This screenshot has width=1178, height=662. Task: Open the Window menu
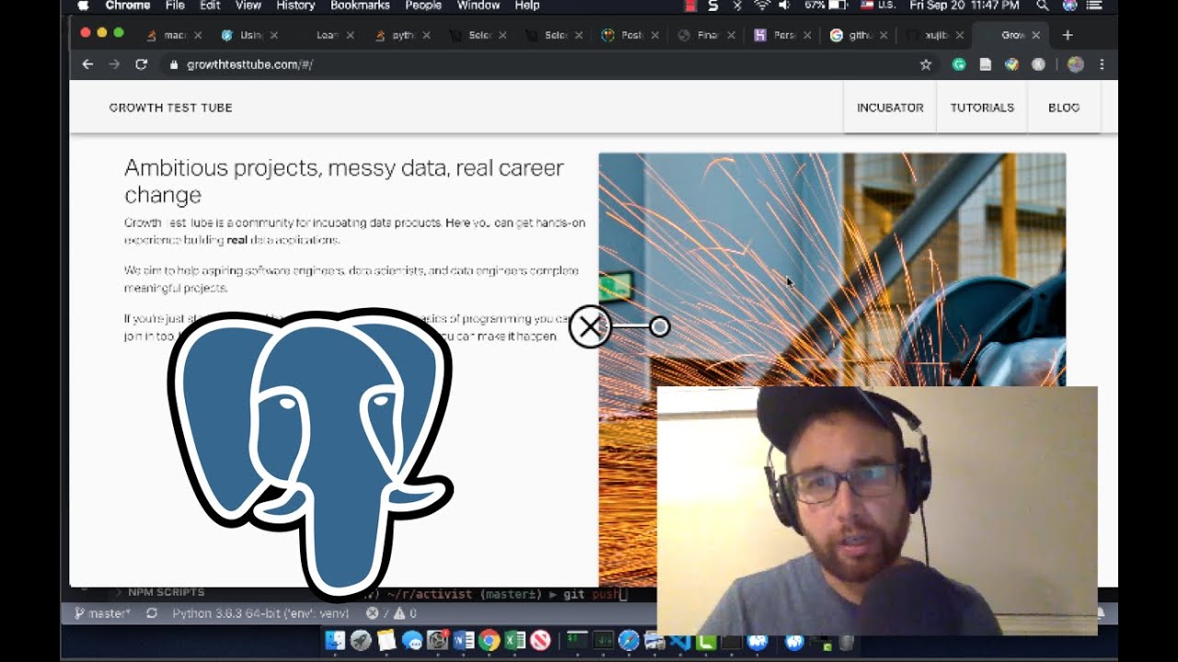pyautogui.click(x=479, y=6)
